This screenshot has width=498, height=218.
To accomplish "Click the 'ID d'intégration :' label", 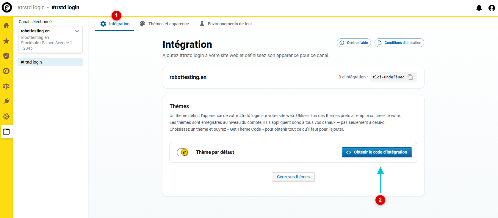I will coord(353,77).
